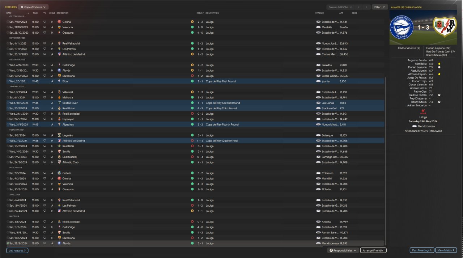Click the Atlético de Madrid badge on 25/11/2023

tap(59, 54)
